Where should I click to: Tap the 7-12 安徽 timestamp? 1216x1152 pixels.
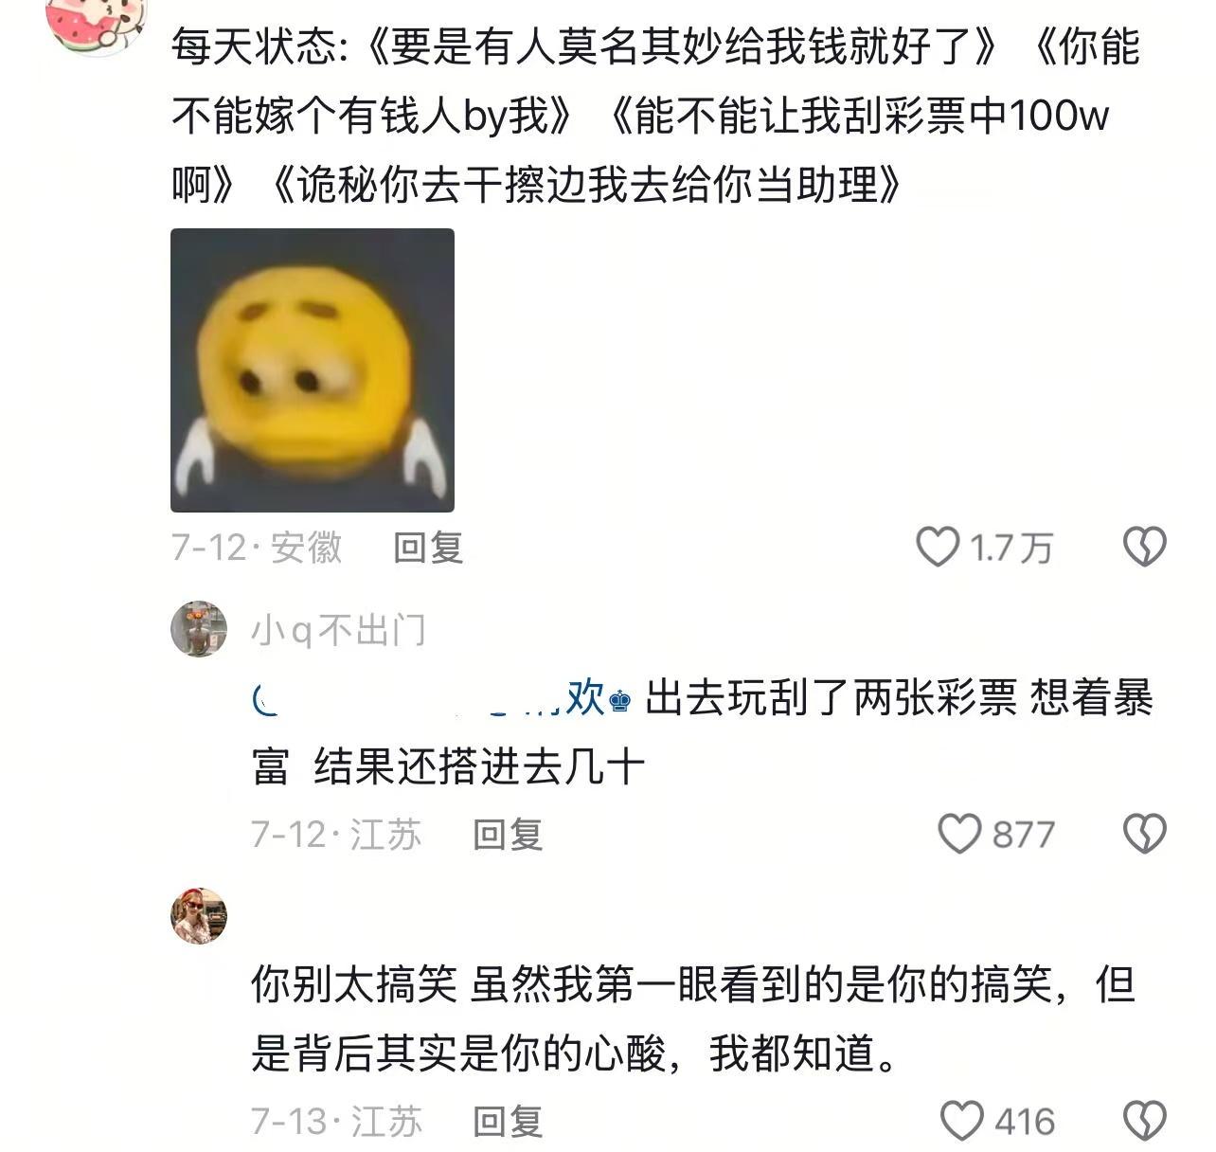point(257,548)
